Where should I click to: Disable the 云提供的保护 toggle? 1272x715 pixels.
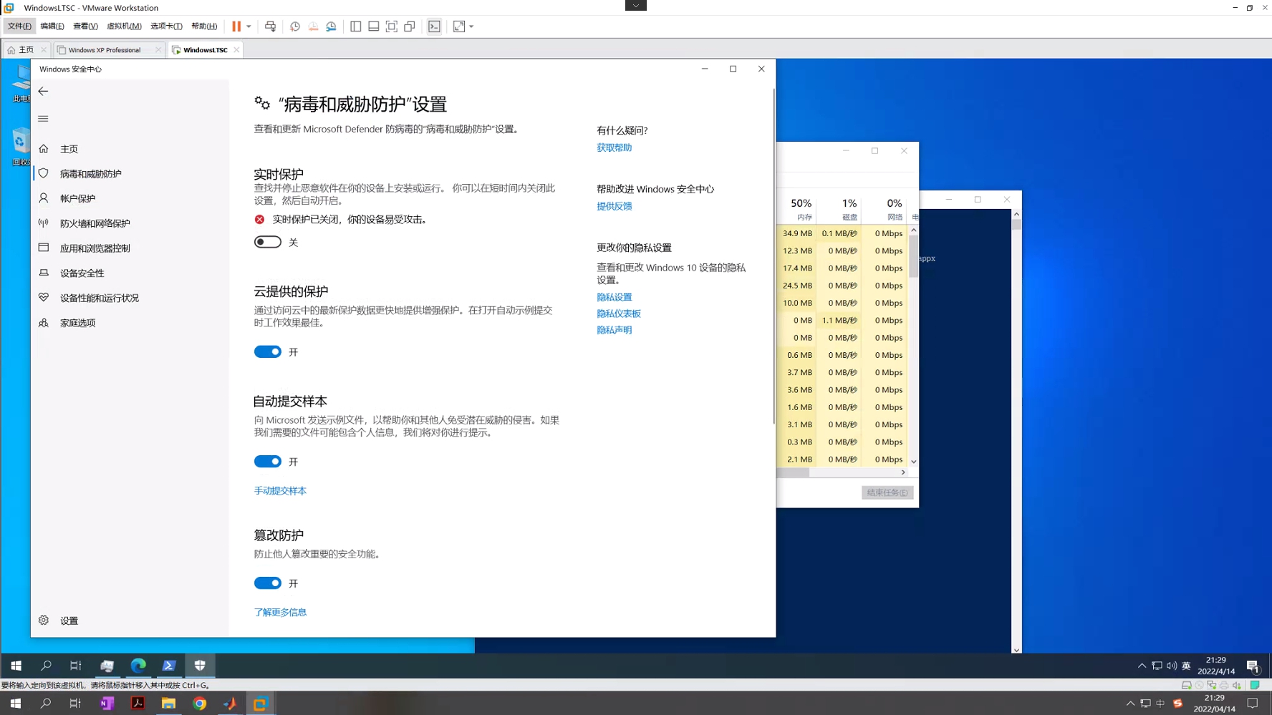pos(268,351)
